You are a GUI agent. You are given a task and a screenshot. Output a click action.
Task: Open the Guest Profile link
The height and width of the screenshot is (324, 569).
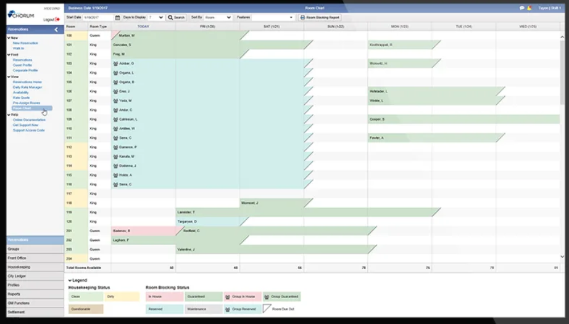[22, 65]
